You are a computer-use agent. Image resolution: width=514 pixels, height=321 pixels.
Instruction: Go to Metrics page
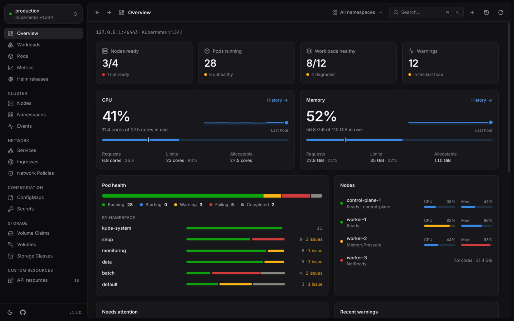click(44, 68)
